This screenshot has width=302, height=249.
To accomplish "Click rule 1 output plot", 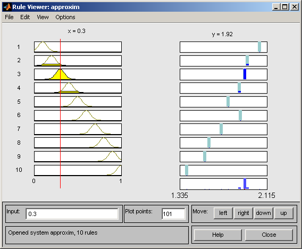I will 223,47.
